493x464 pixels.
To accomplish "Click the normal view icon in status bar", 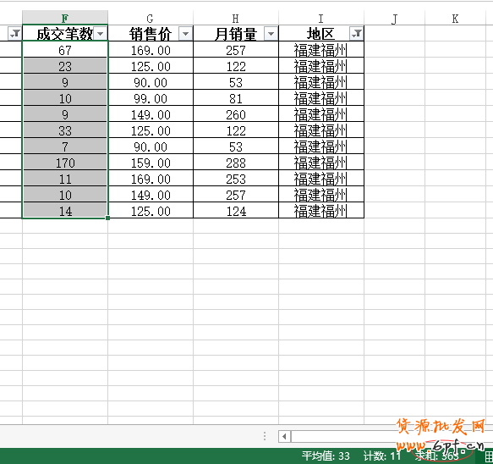I will tap(490, 456).
